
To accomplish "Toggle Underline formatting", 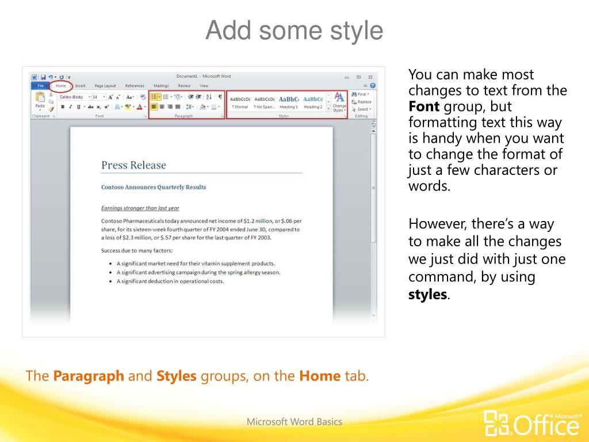I will pyautogui.click(x=78, y=107).
